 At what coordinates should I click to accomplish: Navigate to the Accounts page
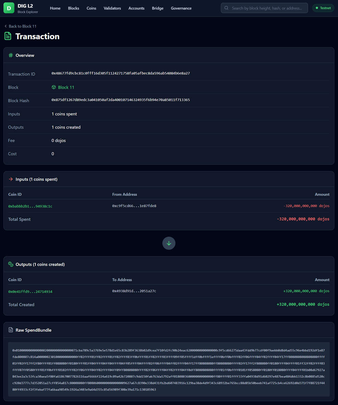(137, 8)
